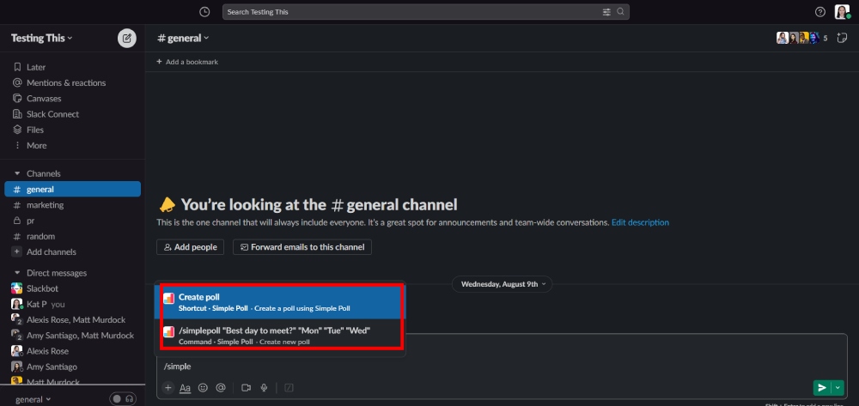Open the history clock icon
The height and width of the screenshot is (406, 859).
click(x=204, y=11)
